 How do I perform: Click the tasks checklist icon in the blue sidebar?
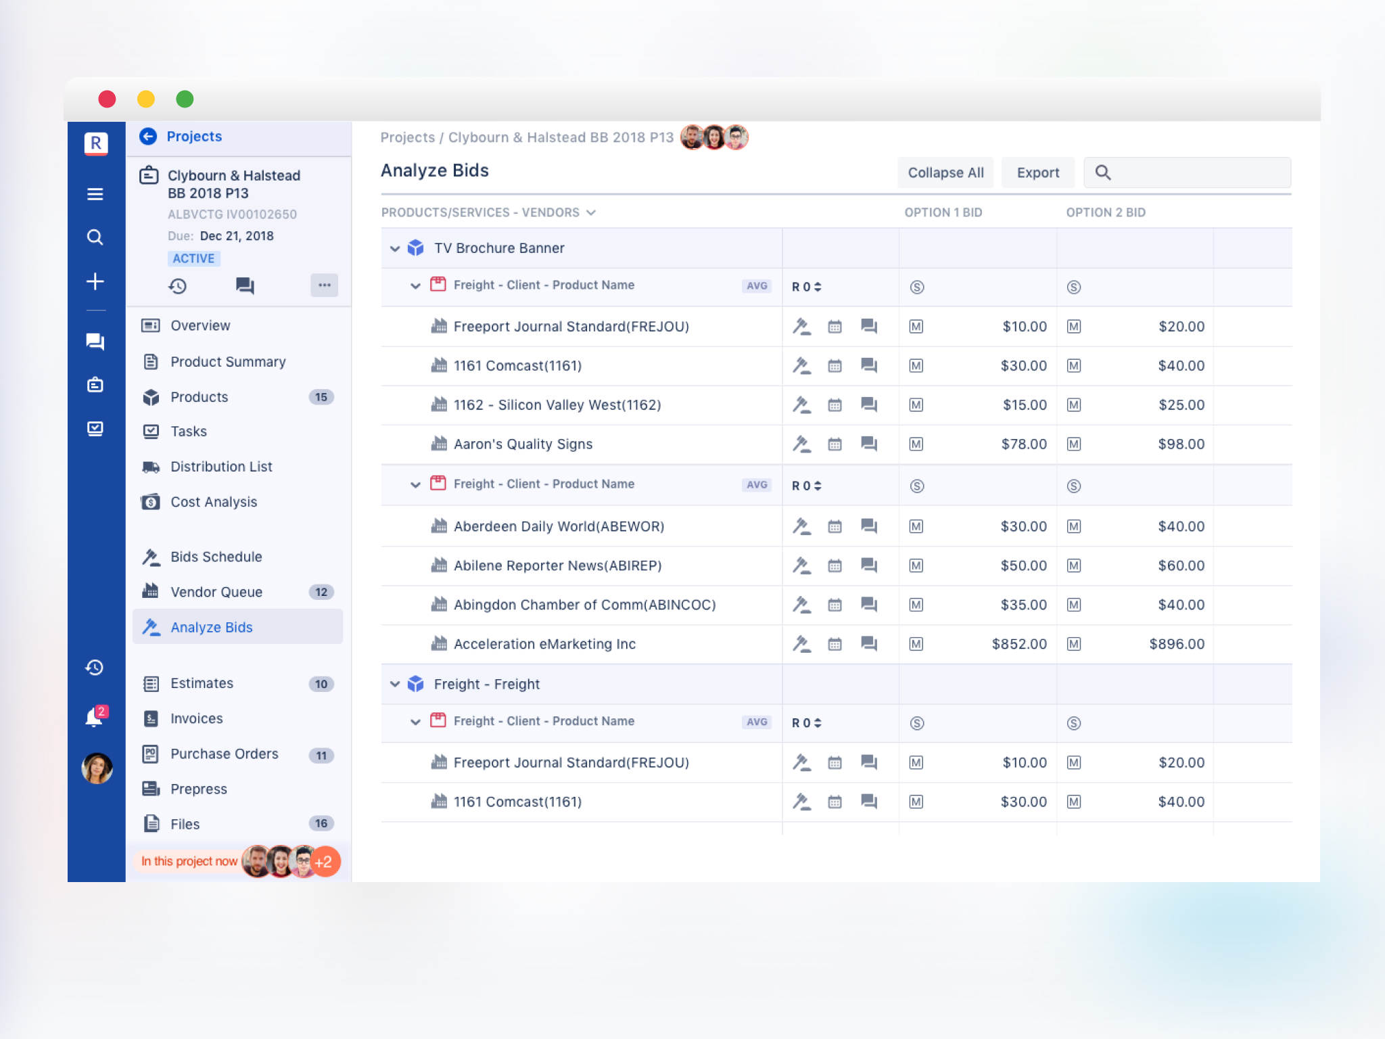(95, 429)
